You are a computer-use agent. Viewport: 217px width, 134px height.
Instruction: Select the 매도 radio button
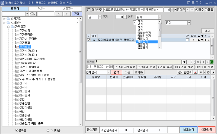206,10
